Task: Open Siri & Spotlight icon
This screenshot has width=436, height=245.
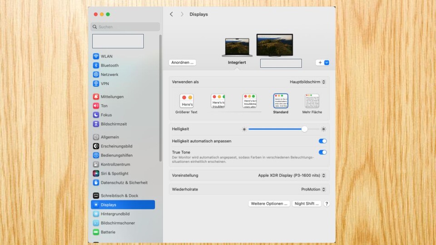Action: click(x=96, y=173)
